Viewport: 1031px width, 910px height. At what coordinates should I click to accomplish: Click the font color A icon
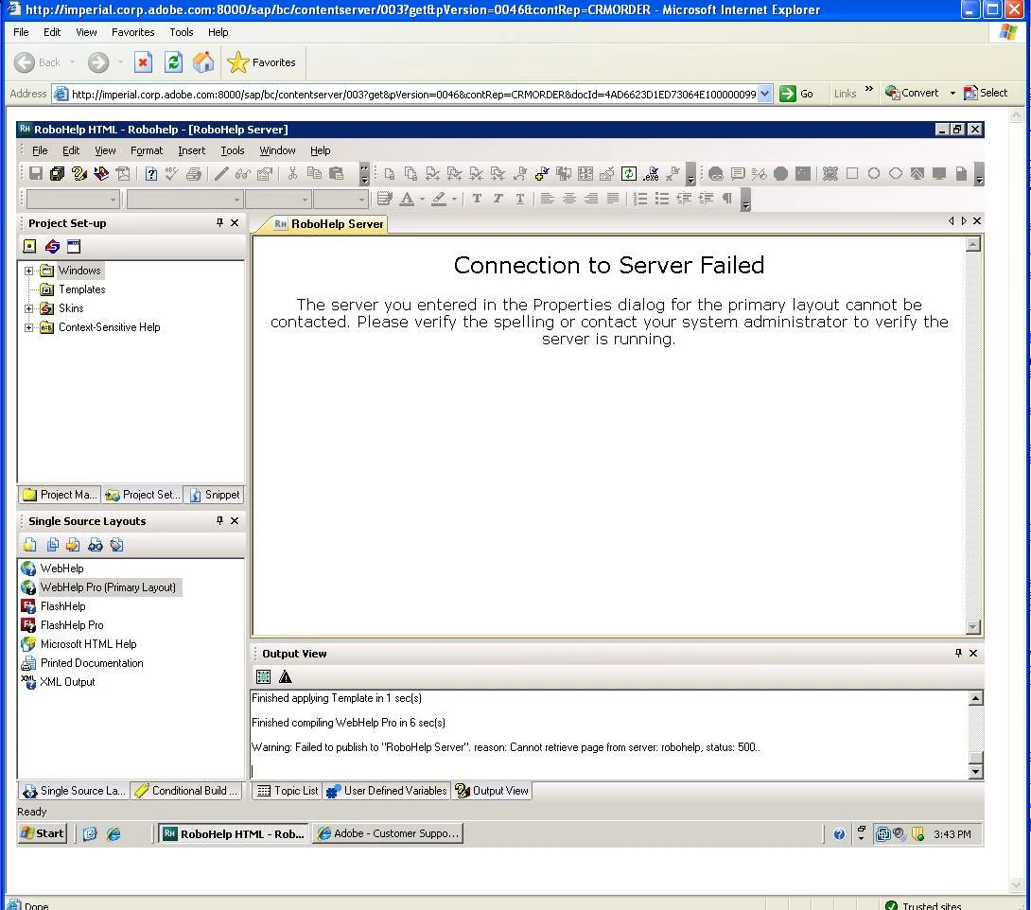(407, 199)
